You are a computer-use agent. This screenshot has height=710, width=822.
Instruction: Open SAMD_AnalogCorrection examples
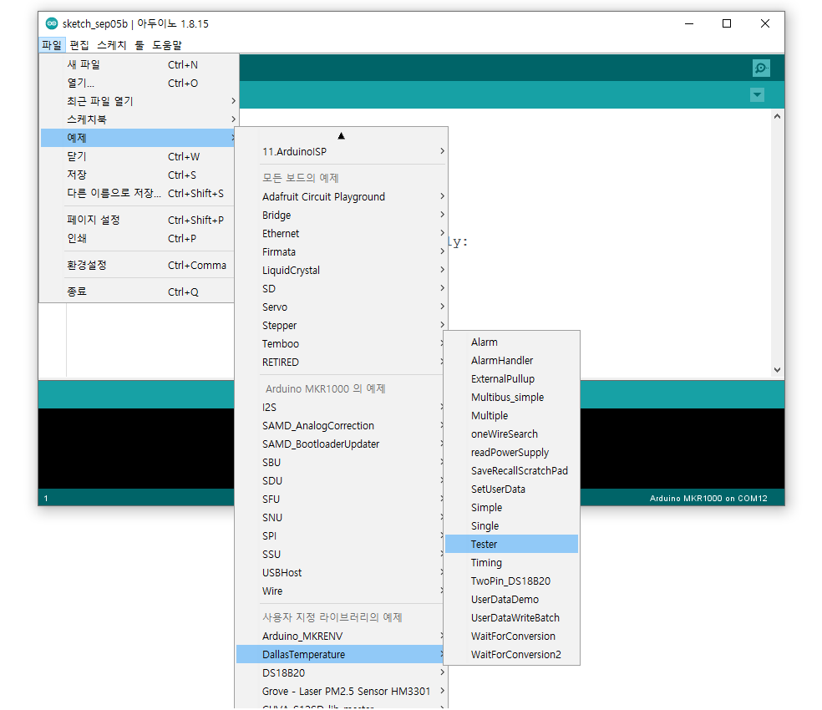(340, 425)
